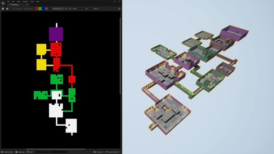Image resolution: width=274 pixels, height=154 pixels.
Task: Toggle the alpha channel view
Action: click(x=47, y=9)
